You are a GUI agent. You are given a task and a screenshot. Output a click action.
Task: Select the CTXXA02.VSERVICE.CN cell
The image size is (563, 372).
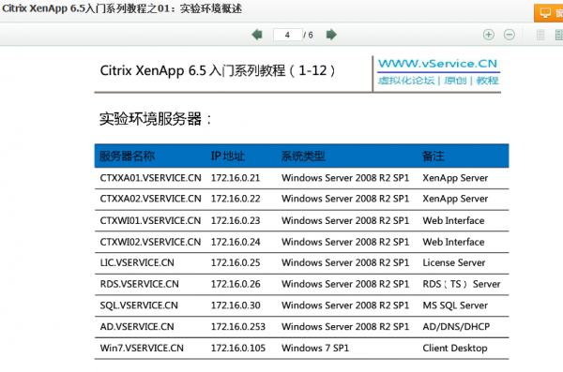(150, 199)
